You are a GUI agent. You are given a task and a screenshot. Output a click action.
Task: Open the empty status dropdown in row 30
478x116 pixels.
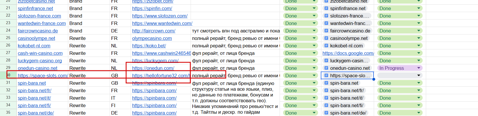400,76
